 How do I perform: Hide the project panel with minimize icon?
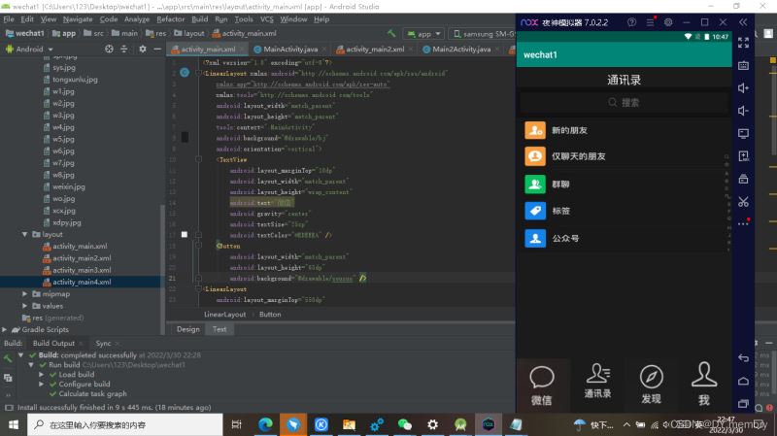(x=157, y=50)
